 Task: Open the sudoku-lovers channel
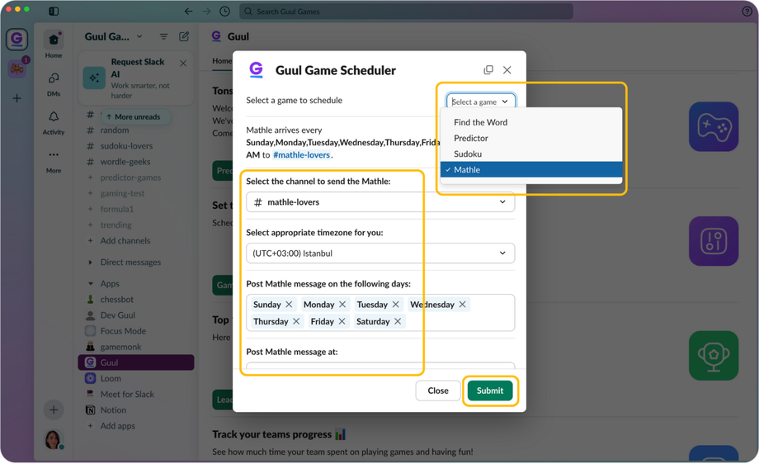[126, 146]
